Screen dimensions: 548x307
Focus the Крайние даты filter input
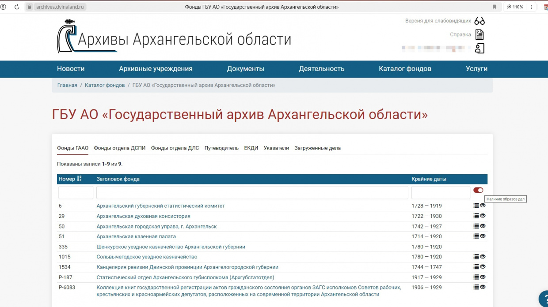[x=441, y=192]
